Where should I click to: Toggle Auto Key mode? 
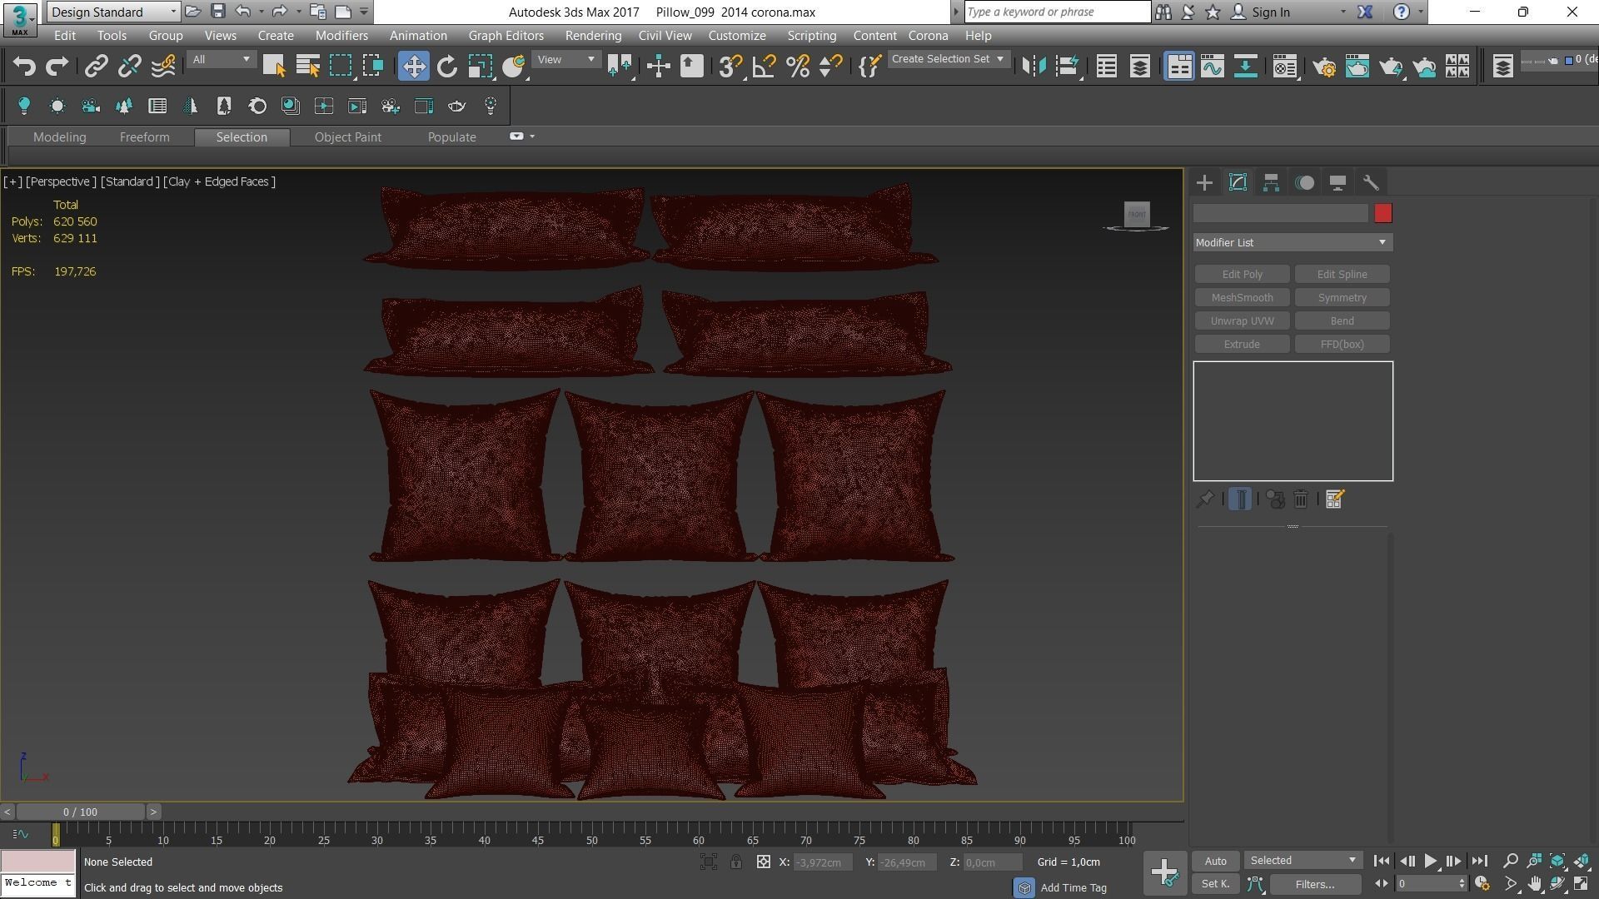[1215, 861]
